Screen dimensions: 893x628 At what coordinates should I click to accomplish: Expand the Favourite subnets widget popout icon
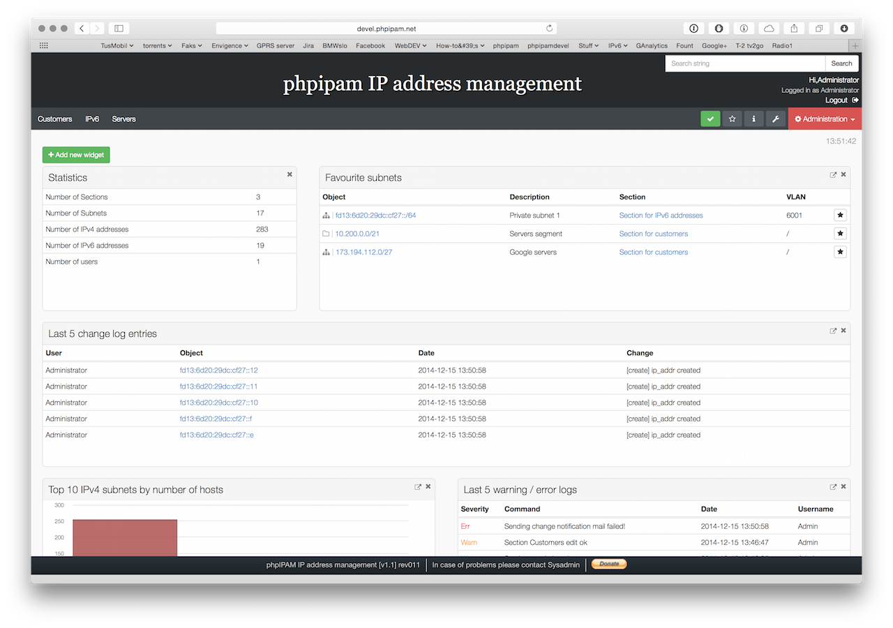tap(832, 175)
